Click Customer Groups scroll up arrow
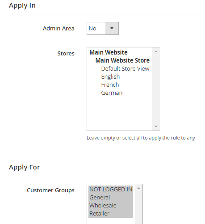This screenshot has width=205, height=224. (x=138, y=188)
